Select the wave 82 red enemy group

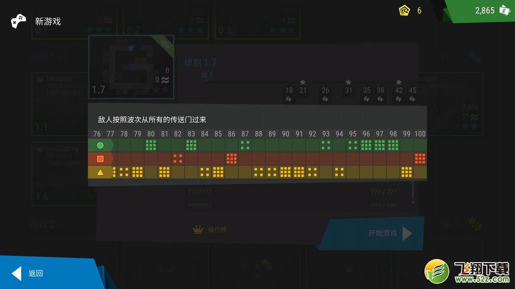point(178,159)
